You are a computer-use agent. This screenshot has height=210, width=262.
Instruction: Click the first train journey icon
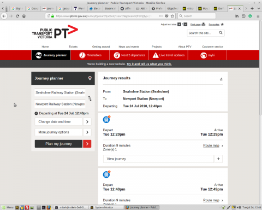pos(106,120)
